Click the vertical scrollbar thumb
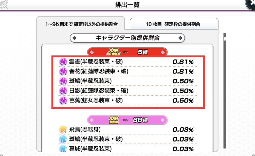The image size is (255, 156). point(225,39)
